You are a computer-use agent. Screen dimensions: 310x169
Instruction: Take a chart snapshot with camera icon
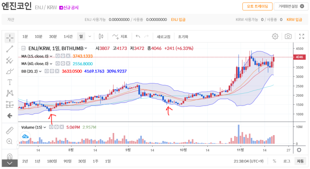point(288,36)
